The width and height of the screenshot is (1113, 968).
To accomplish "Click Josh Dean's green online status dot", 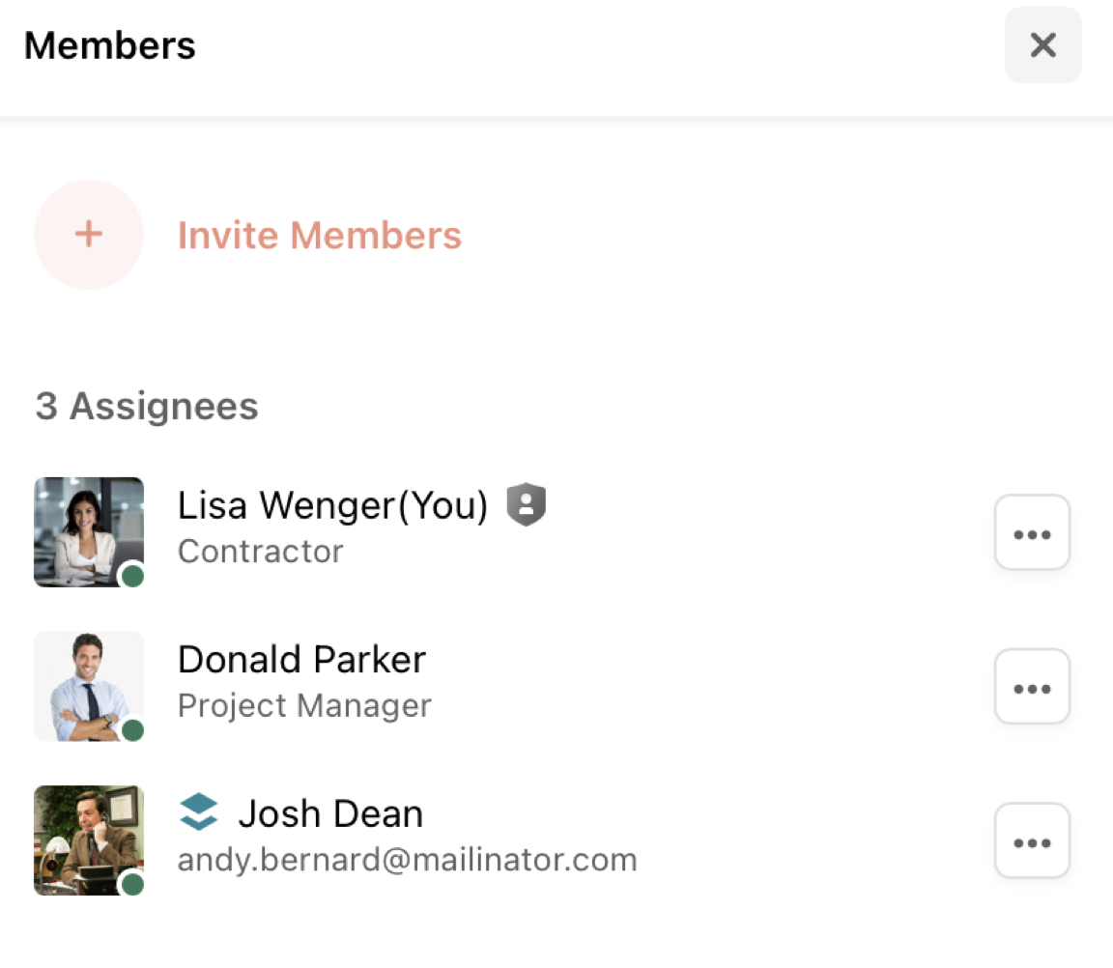I will tap(132, 884).
